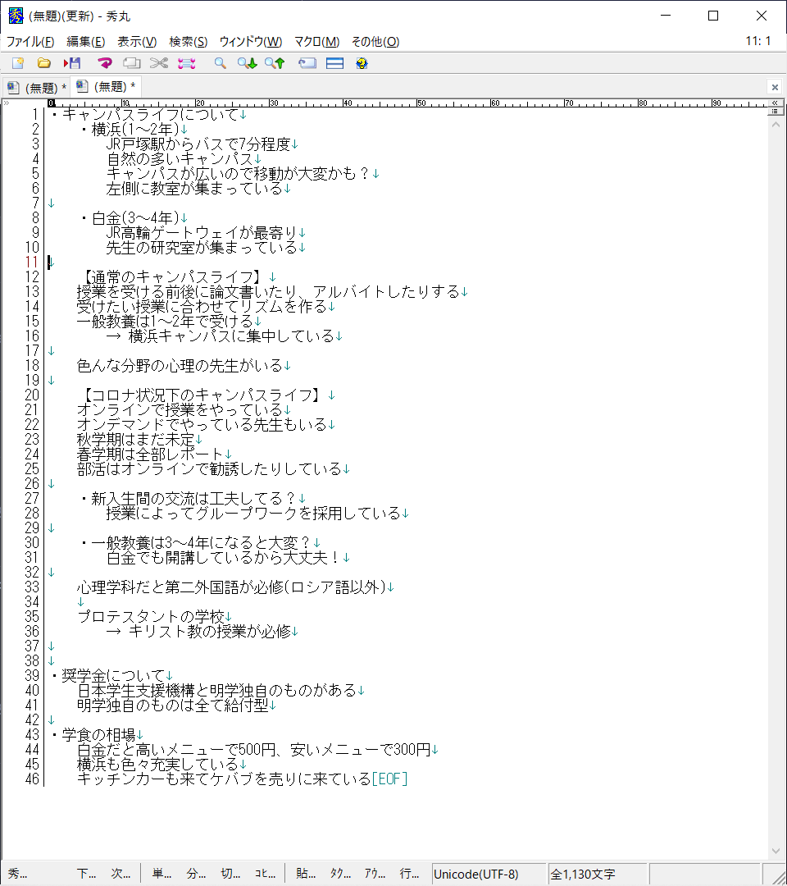Click the scissors Cut icon
Image resolution: width=787 pixels, height=886 pixels.
coord(159,63)
